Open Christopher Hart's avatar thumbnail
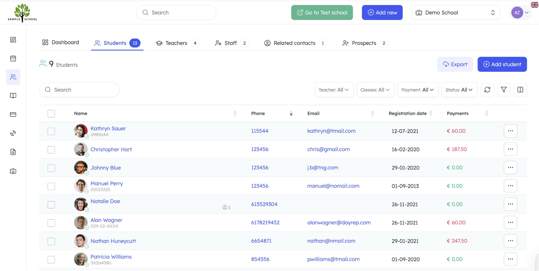The width and height of the screenshot is (539, 271). [81, 149]
